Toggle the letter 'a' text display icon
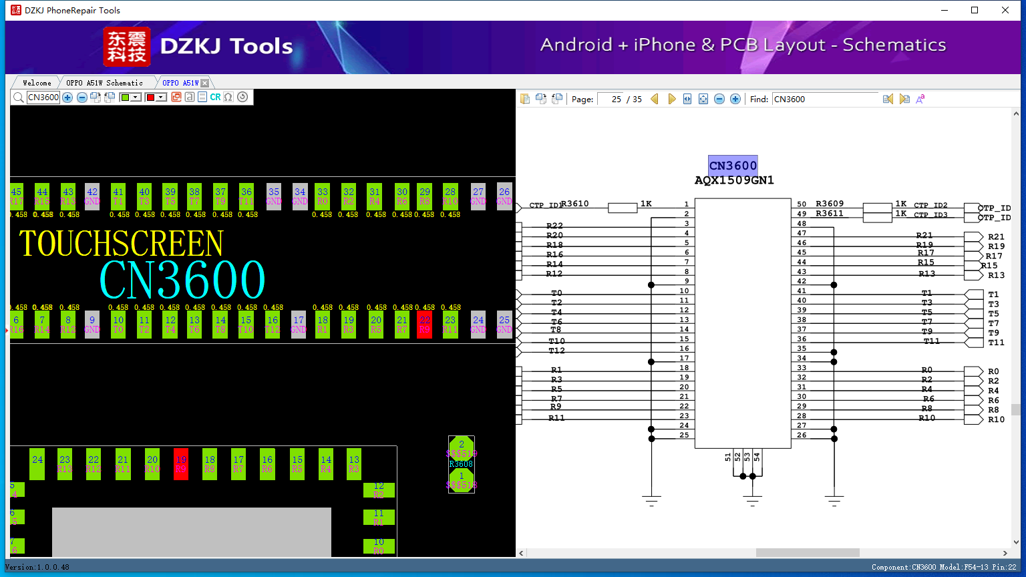This screenshot has height=577, width=1026. (x=190, y=98)
